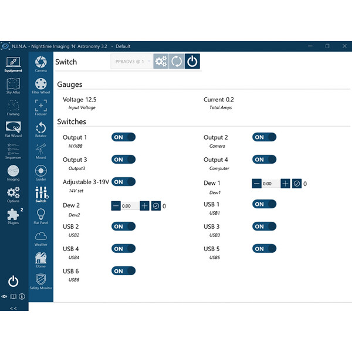Select the Focuser equipment tab
Image resolution: width=352 pixels, height=352 pixels.
[41, 108]
